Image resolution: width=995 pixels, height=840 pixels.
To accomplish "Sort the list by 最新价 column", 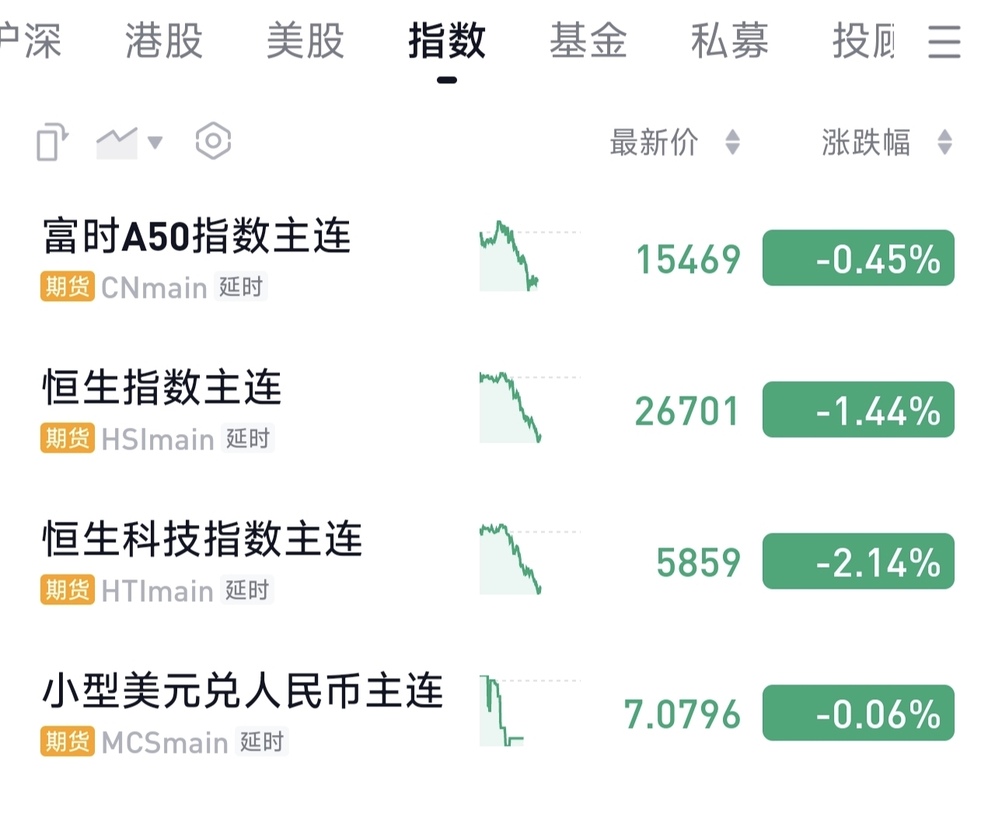I will click(673, 142).
